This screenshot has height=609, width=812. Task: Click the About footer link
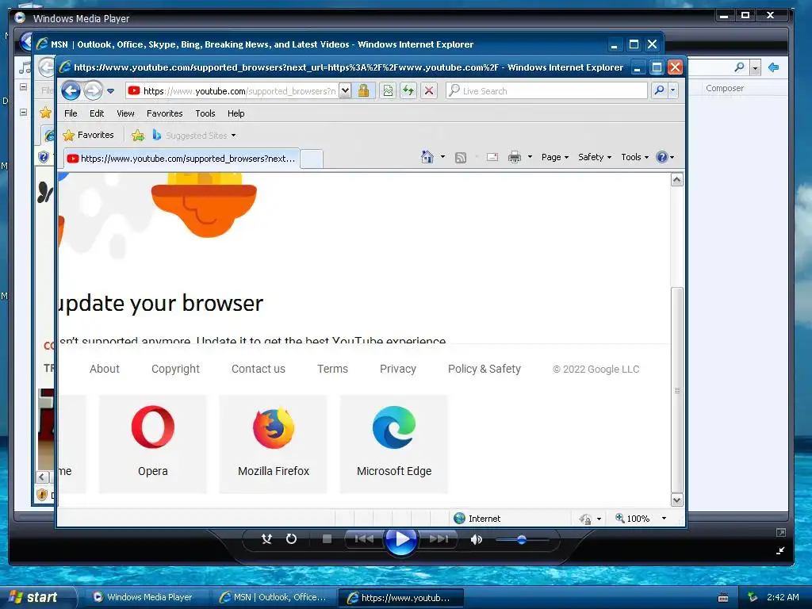click(105, 369)
